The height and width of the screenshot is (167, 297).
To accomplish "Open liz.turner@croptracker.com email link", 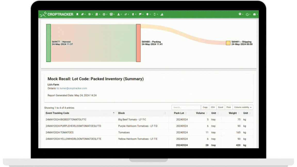I will point(72,88).
